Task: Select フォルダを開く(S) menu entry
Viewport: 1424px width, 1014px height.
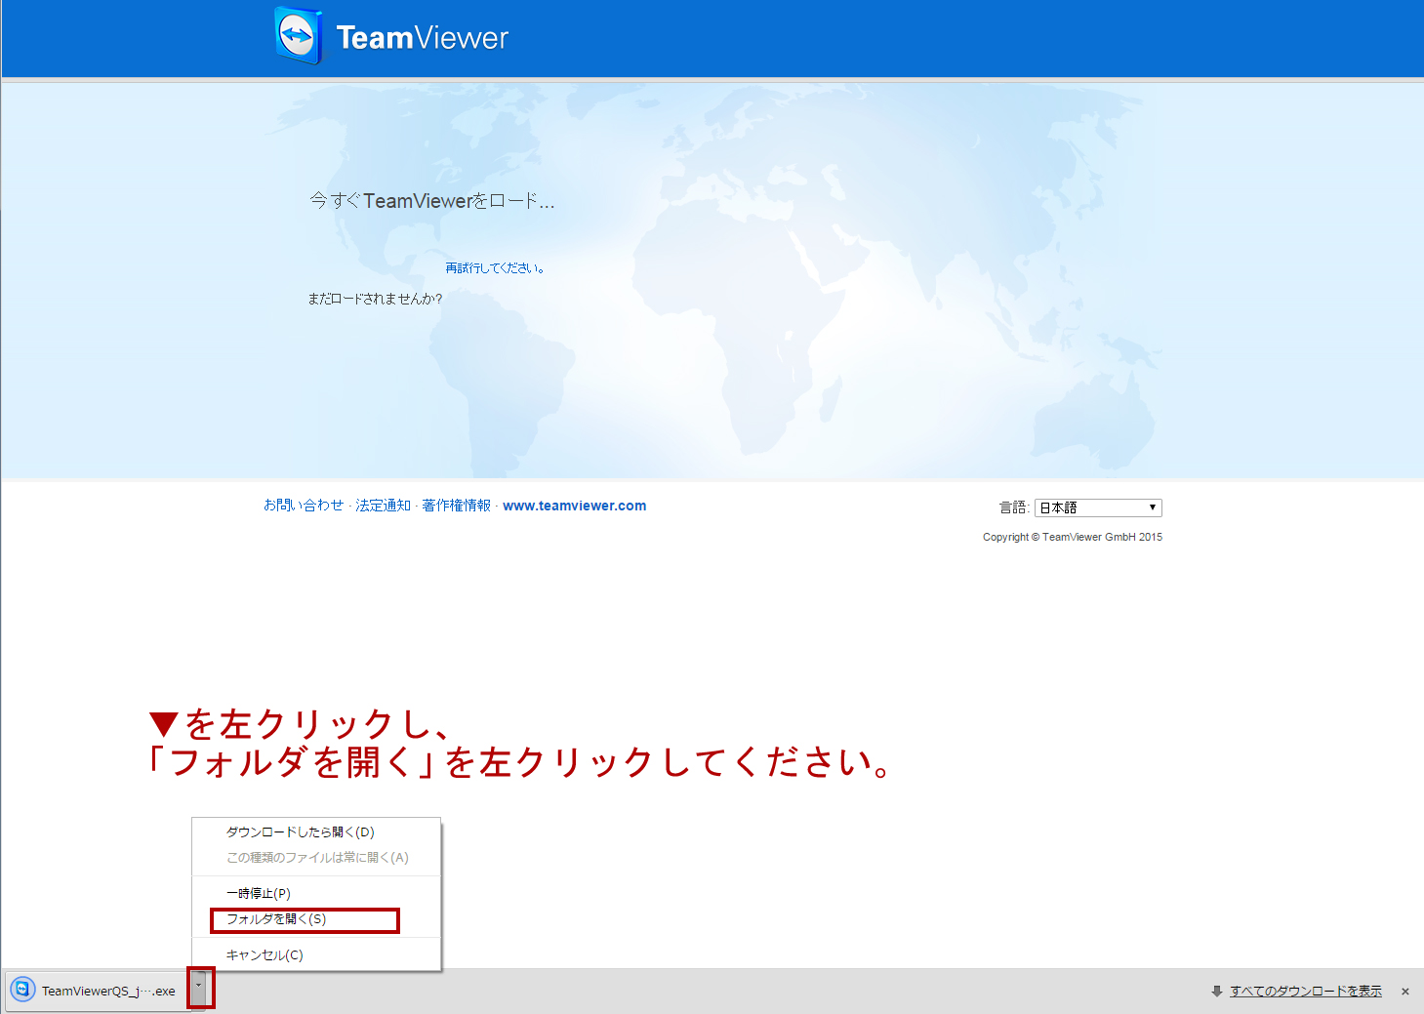Action: [316, 919]
